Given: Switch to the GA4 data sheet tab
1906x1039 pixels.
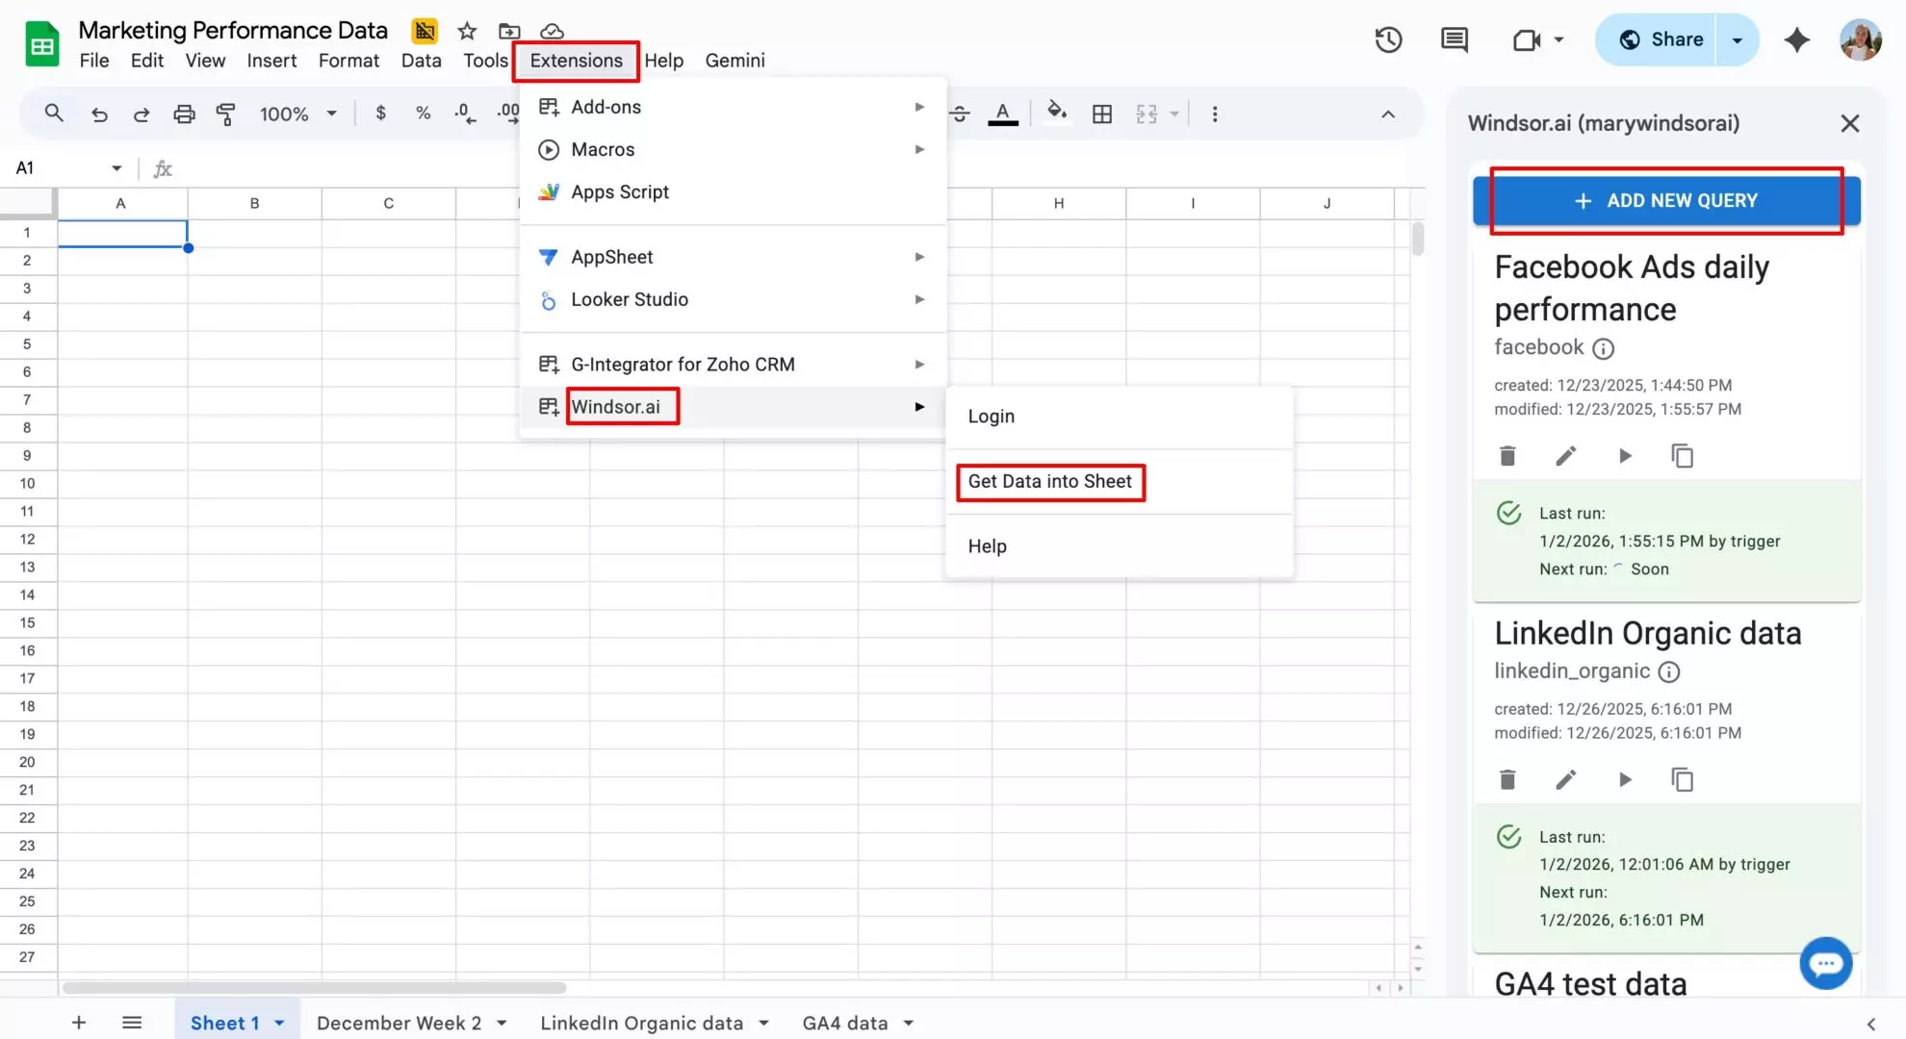Looking at the screenshot, I should click(x=845, y=1022).
